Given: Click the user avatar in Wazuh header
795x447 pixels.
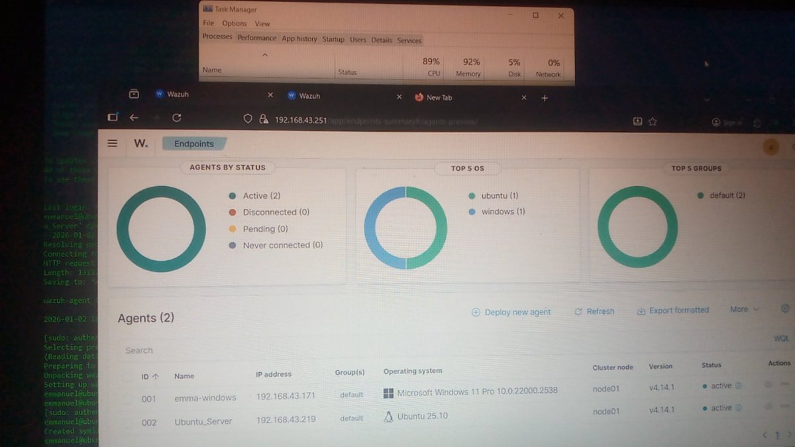Looking at the screenshot, I should coord(770,146).
